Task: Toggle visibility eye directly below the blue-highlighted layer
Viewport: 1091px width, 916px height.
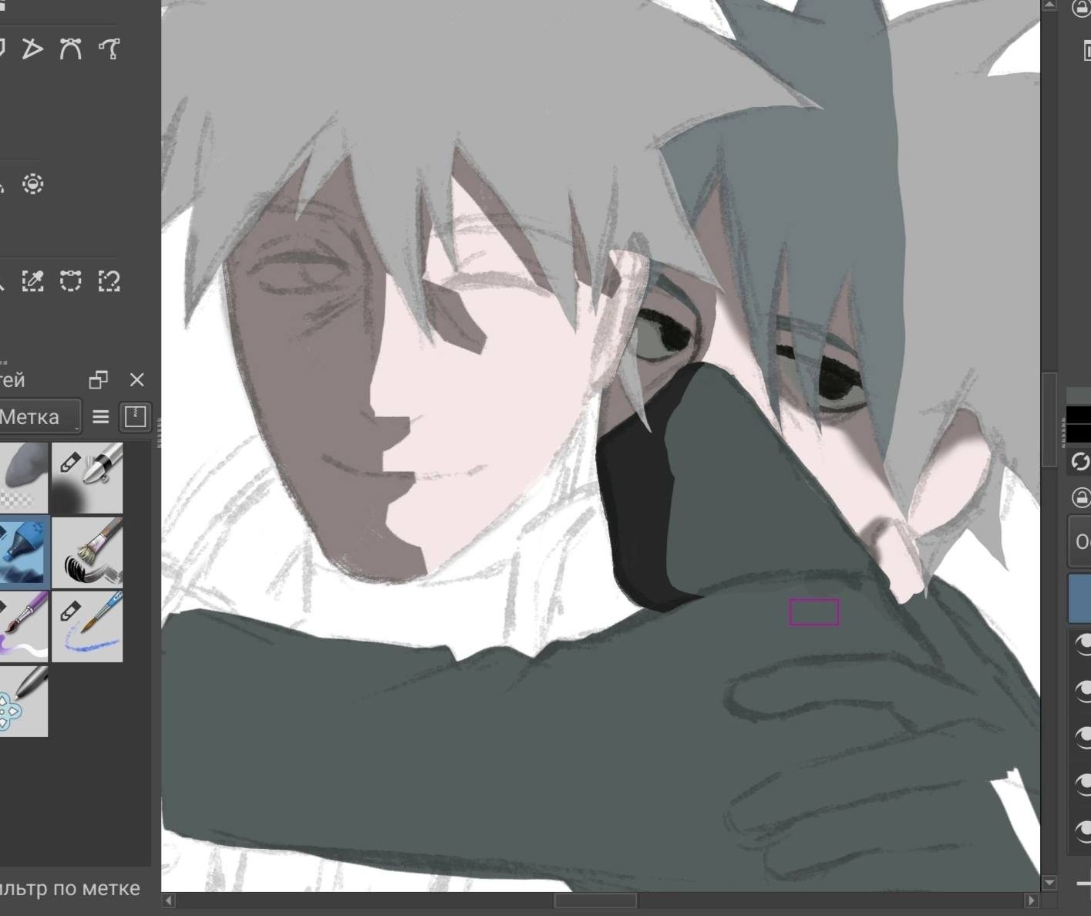Action: (1083, 644)
